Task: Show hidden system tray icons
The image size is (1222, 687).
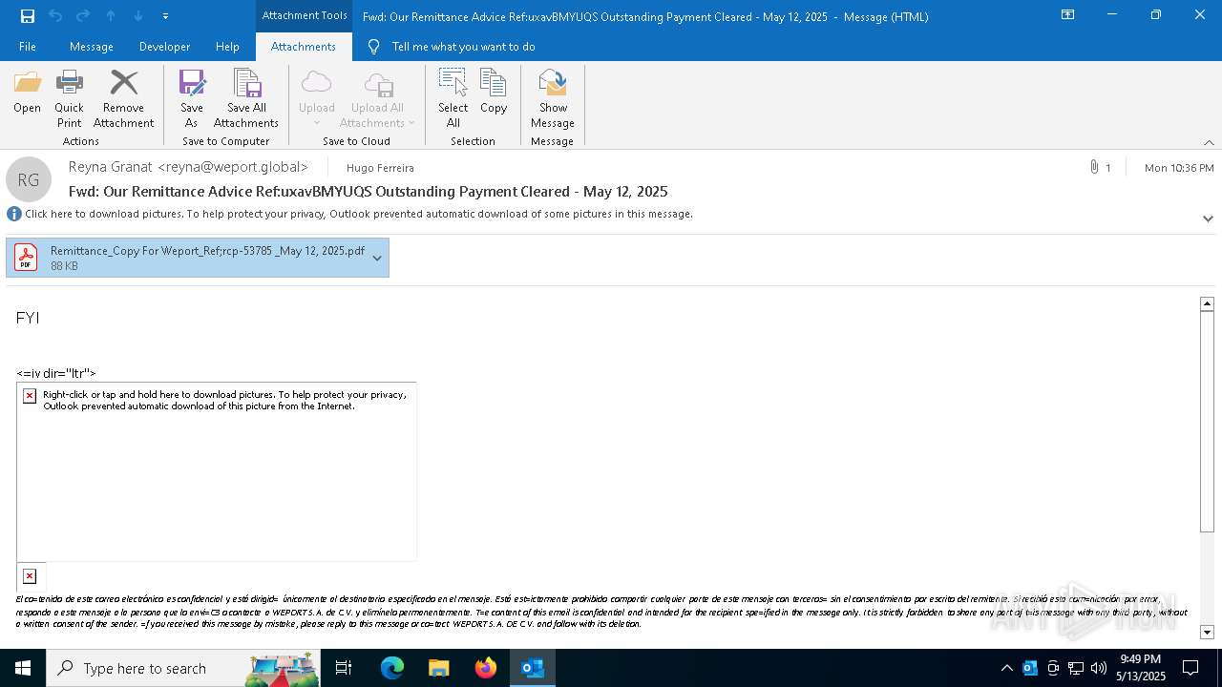Action: click(1006, 668)
